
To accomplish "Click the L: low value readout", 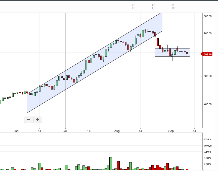I will (x=153, y=8).
